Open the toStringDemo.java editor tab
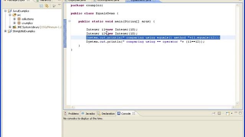245x137 pixels. click(x=108, y=1)
